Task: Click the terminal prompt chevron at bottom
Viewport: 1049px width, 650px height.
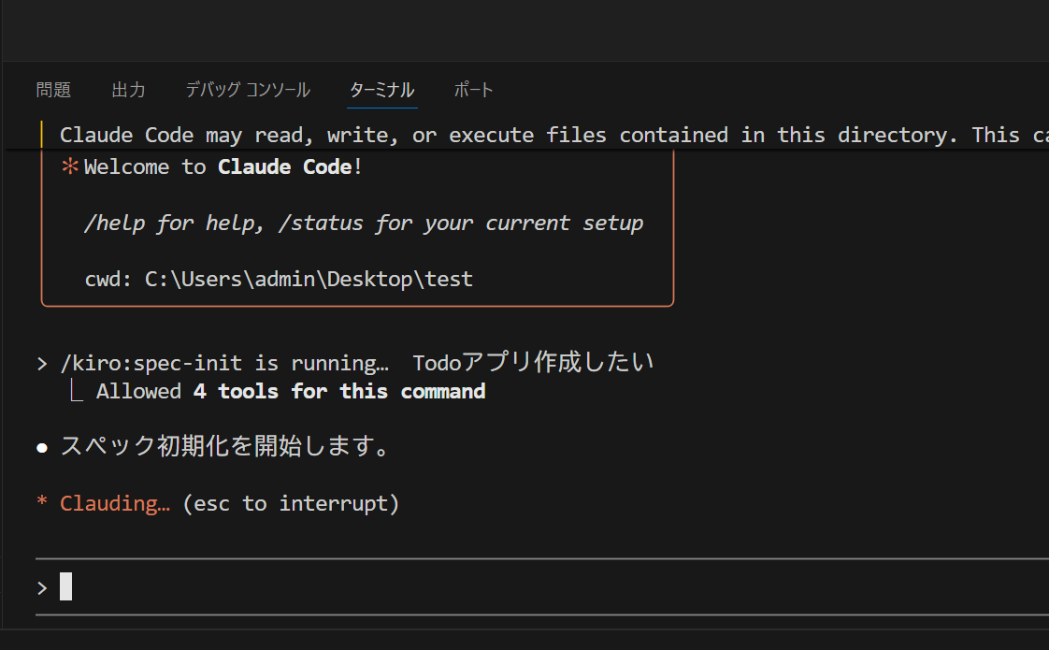Action: pyautogui.click(x=41, y=586)
